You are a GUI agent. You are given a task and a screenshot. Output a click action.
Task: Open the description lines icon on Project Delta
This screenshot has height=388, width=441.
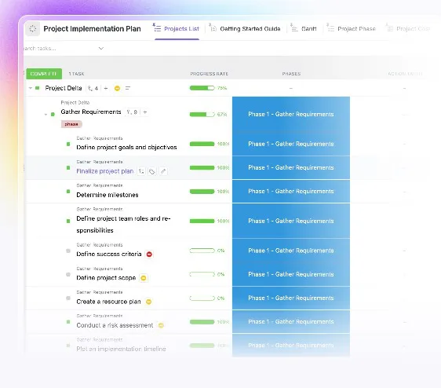(x=128, y=88)
